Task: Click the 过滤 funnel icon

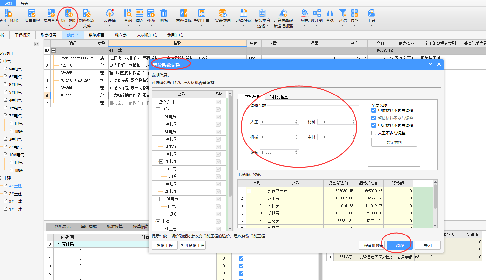Action: click(x=343, y=13)
